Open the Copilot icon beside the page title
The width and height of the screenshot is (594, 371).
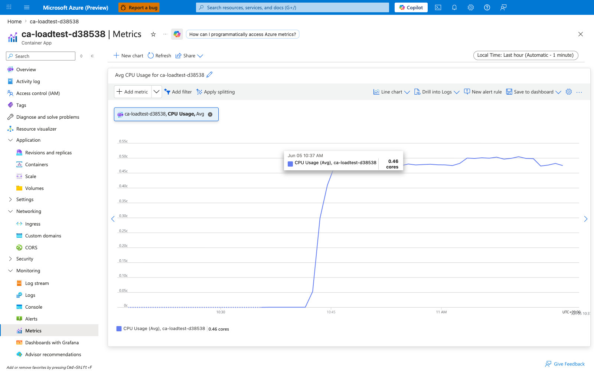[177, 34]
